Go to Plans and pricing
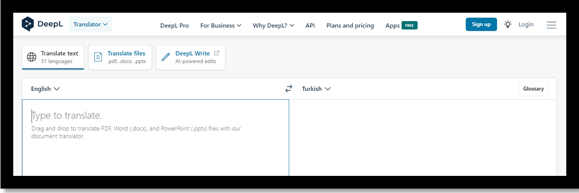 point(350,25)
